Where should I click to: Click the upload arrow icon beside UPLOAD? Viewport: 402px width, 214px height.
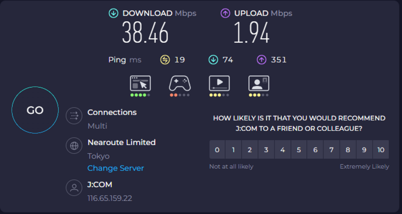225,13
